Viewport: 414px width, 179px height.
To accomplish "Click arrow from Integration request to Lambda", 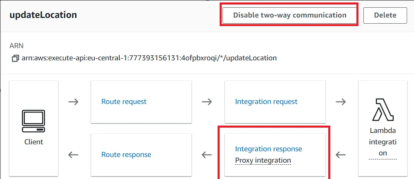I will (341, 102).
